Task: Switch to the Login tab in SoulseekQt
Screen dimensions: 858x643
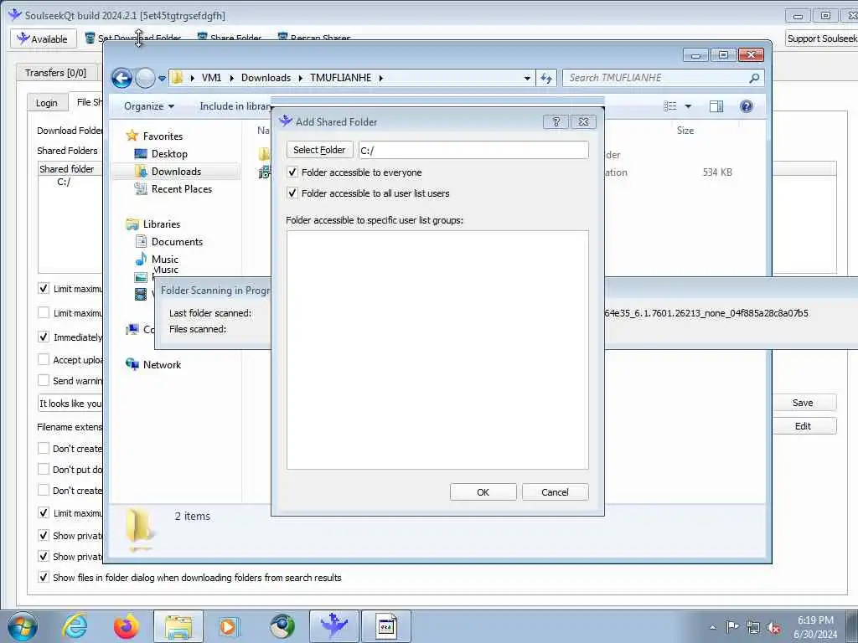Action: pos(47,103)
